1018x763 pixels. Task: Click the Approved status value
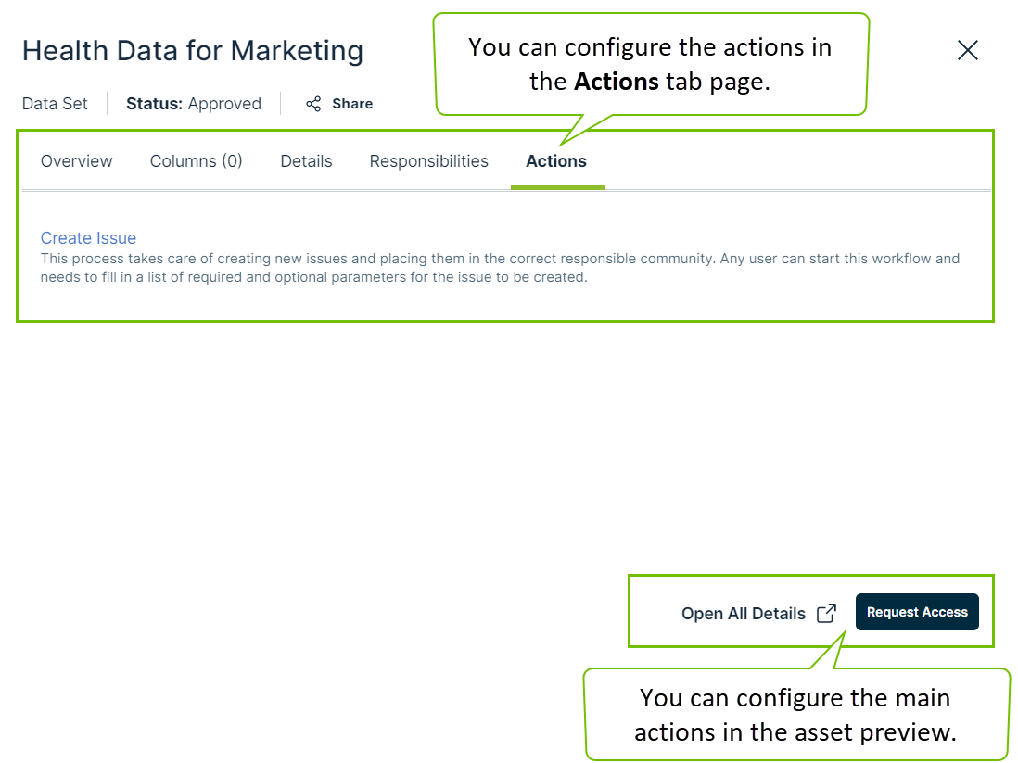pyautogui.click(x=224, y=104)
